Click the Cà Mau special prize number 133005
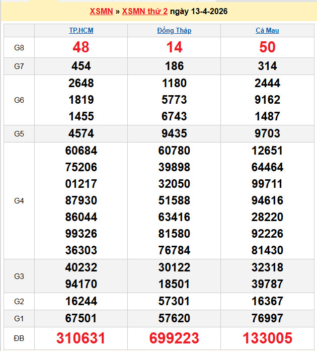 point(267,338)
